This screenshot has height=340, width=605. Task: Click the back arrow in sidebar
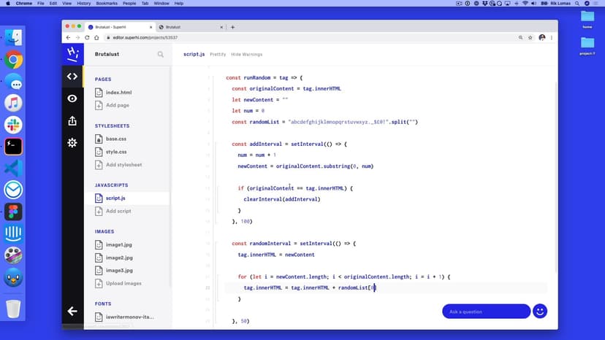[72, 312]
